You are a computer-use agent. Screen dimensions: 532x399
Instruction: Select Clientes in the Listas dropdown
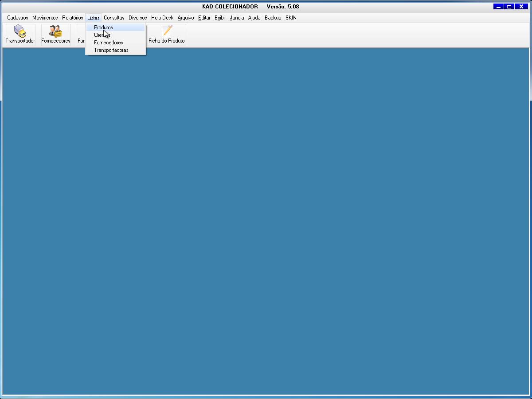click(115, 35)
